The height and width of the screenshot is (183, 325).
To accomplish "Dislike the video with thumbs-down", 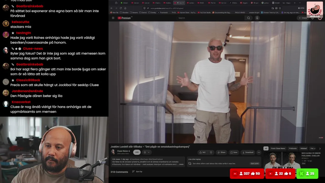I will click(x=211, y=152).
